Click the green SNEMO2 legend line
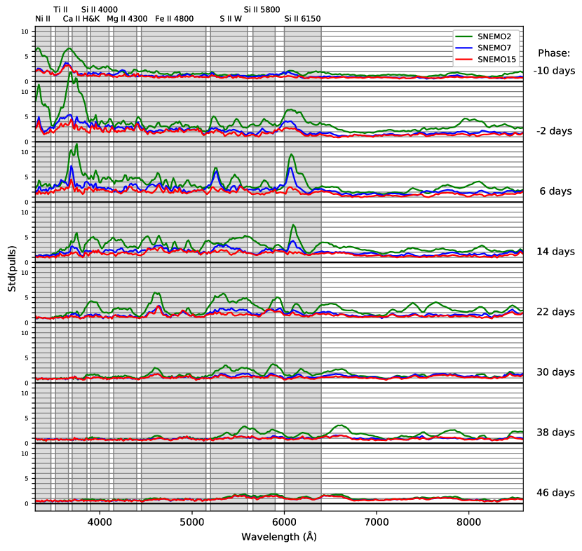This screenshot has width=582, height=551. coord(463,36)
